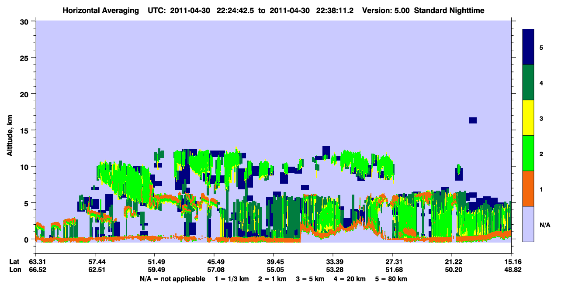
Task: Click the 'Lon' row label
Action: click(x=14, y=270)
